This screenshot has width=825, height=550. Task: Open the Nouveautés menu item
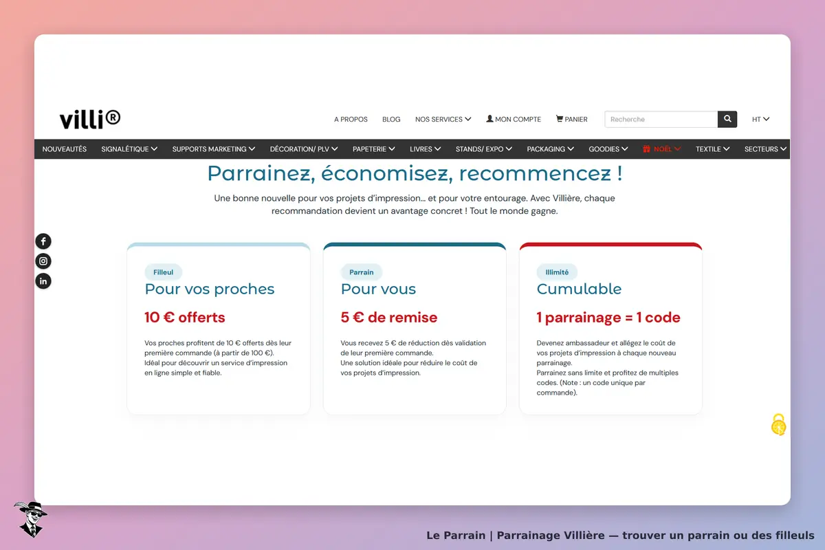tap(65, 149)
